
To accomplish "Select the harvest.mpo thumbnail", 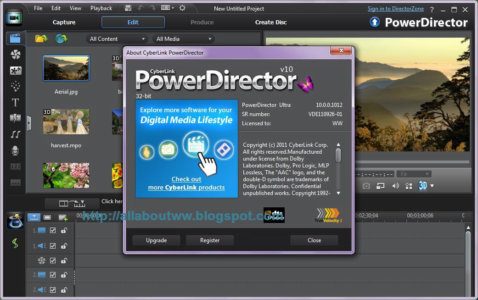I will click(x=66, y=122).
